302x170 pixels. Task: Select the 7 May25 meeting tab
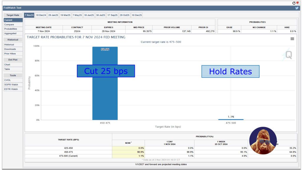77,15
